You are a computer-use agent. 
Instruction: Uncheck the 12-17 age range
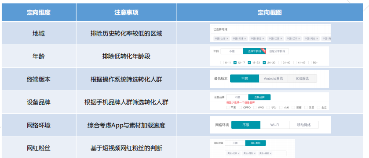pyautogui.click(x=235, y=63)
